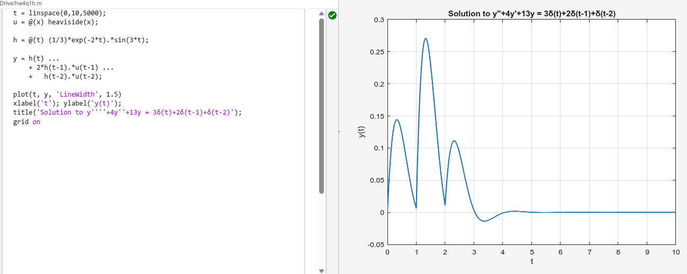Click the line defining h with exp and sin
The width and height of the screenshot is (687, 274).
80,40
